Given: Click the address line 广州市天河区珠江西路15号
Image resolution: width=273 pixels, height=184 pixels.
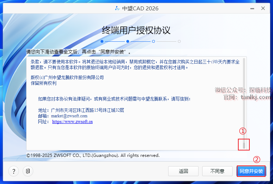Looking at the screenshot, I should point(81,110).
